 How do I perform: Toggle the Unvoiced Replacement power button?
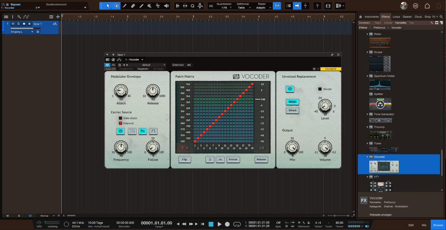[290, 89]
